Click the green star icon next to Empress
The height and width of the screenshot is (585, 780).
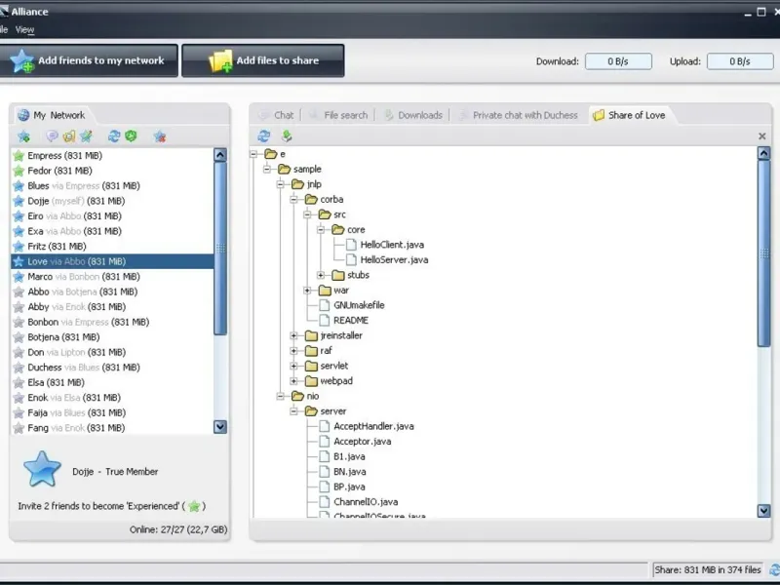pyautogui.click(x=19, y=156)
